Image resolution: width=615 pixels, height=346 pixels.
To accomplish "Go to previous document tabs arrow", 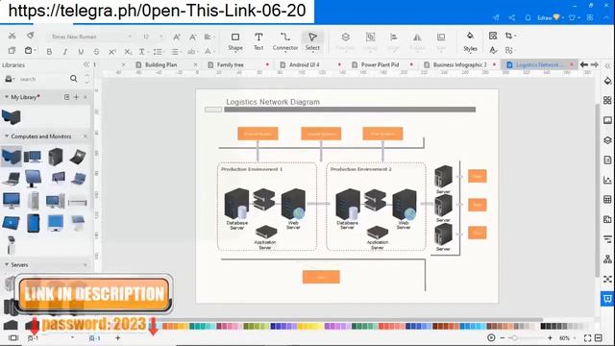I will [584, 64].
